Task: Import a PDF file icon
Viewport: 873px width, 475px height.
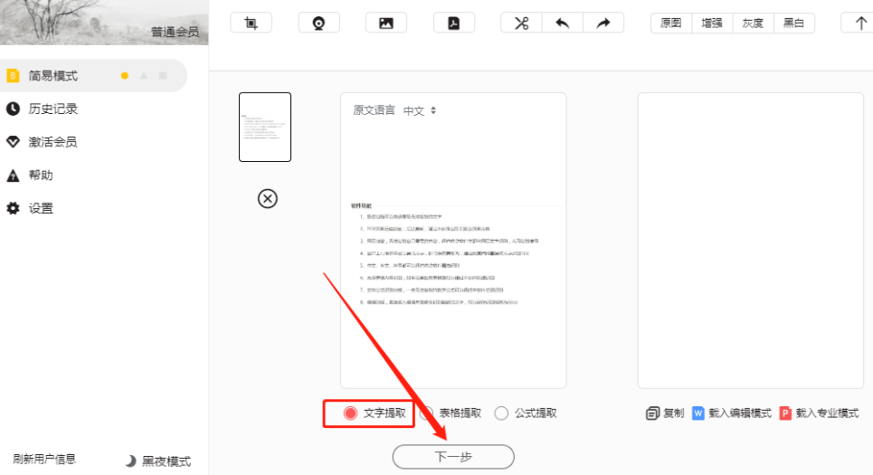Action: (454, 23)
